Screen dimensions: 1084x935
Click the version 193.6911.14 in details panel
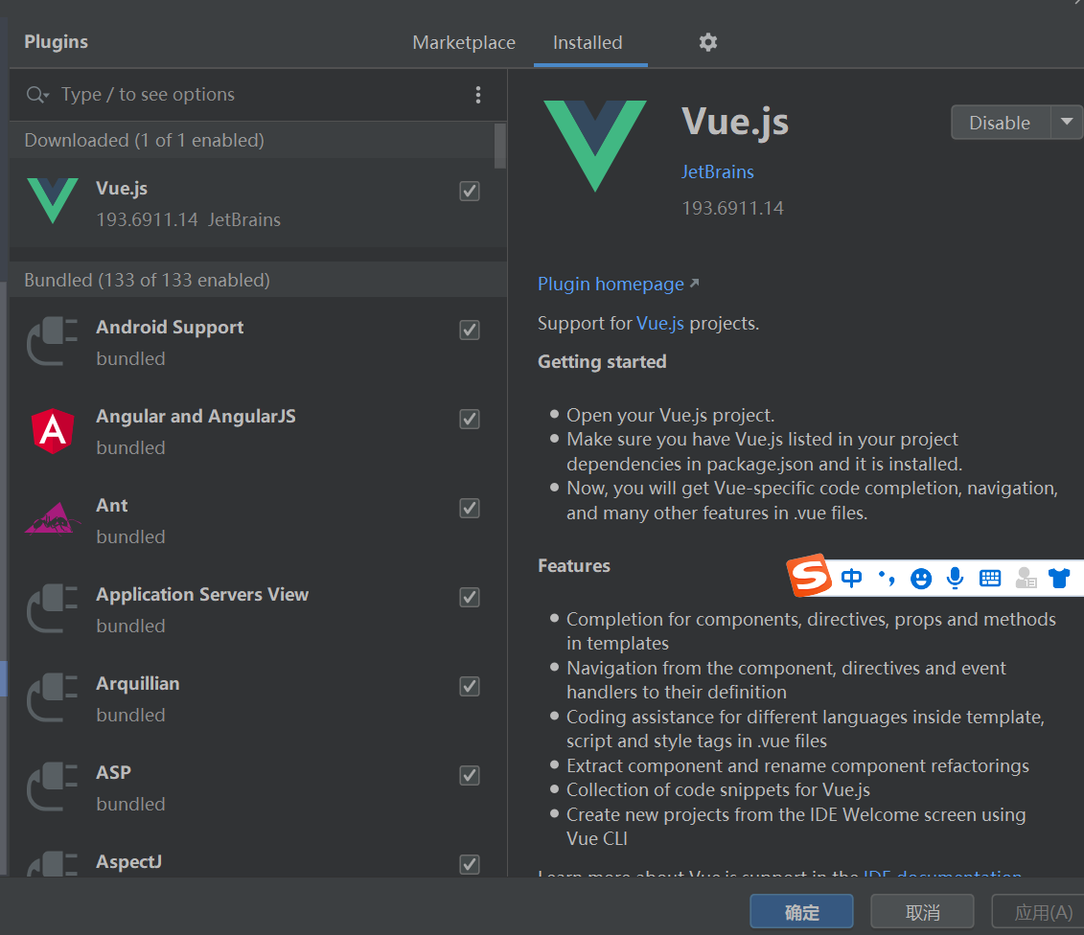733,208
